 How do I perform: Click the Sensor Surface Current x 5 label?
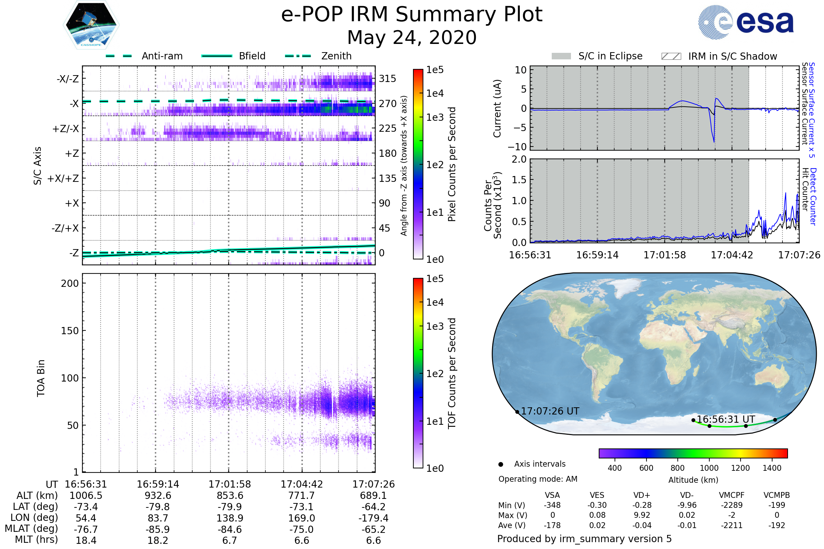pyautogui.click(x=811, y=110)
